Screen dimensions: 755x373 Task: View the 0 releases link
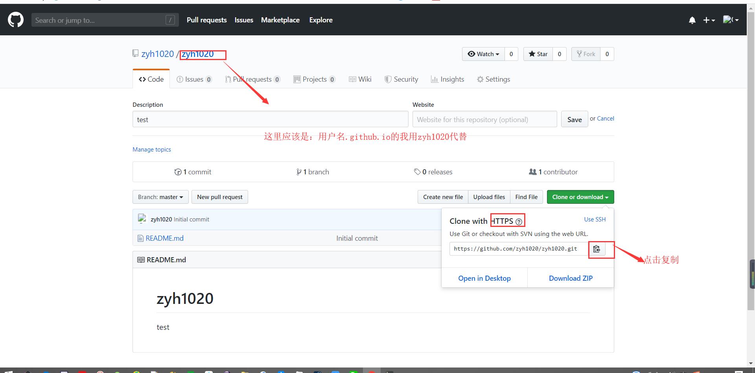coord(433,172)
